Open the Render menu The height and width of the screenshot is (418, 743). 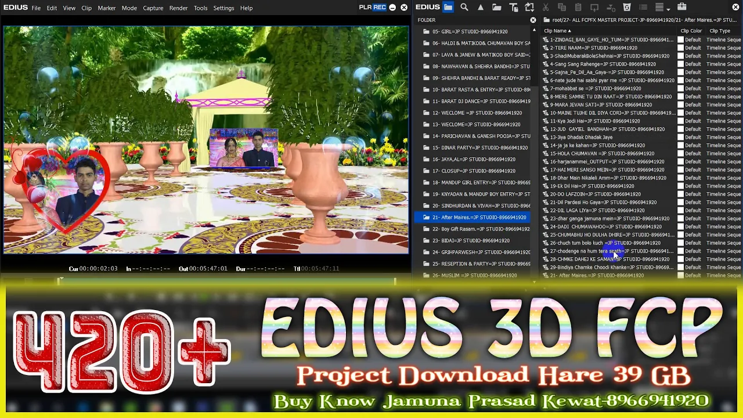click(178, 8)
